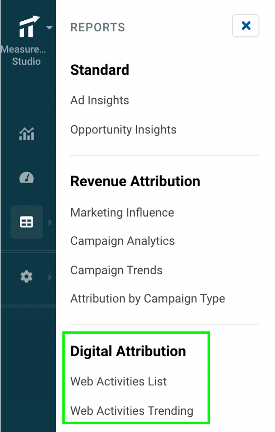Expand the arrow next to settings gear

point(50,277)
